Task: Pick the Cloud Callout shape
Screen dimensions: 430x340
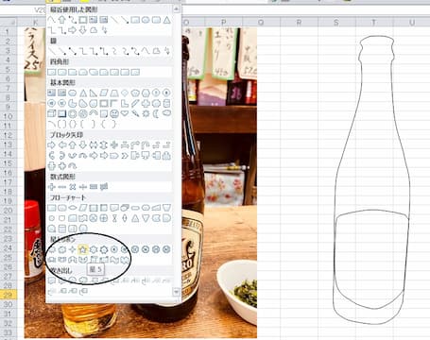Action: (x=83, y=280)
